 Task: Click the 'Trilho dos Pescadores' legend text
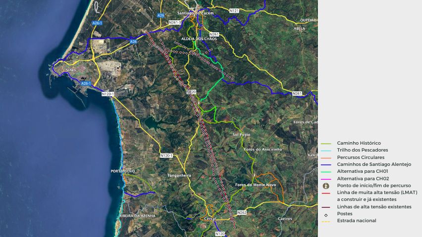click(x=362, y=150)
